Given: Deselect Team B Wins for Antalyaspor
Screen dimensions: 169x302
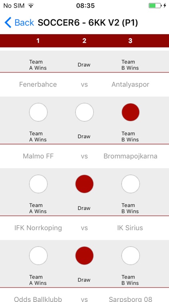Looking at the screenshot, I should coord(131,112).
